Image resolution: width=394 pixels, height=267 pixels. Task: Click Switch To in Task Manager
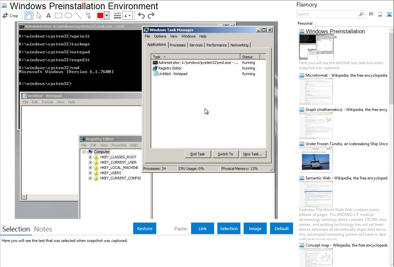coord(225,154)
